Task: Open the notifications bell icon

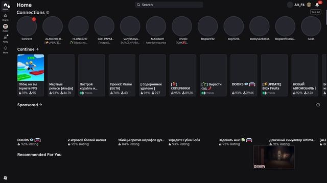Action: [x=317, y=5]
